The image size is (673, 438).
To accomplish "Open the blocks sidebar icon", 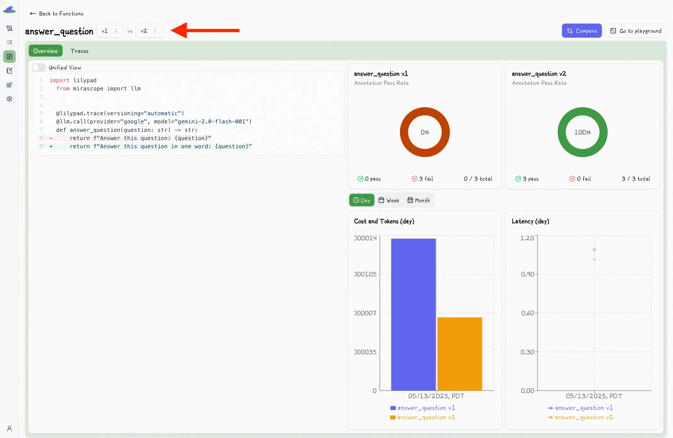I will click(9, 85).
